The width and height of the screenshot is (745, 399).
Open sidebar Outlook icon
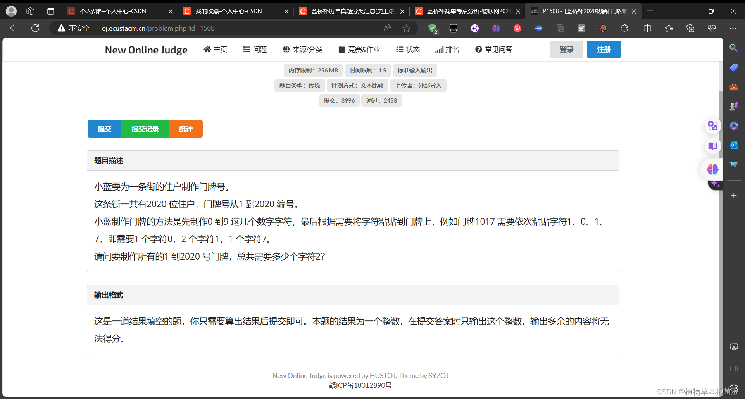pos(733,145)
